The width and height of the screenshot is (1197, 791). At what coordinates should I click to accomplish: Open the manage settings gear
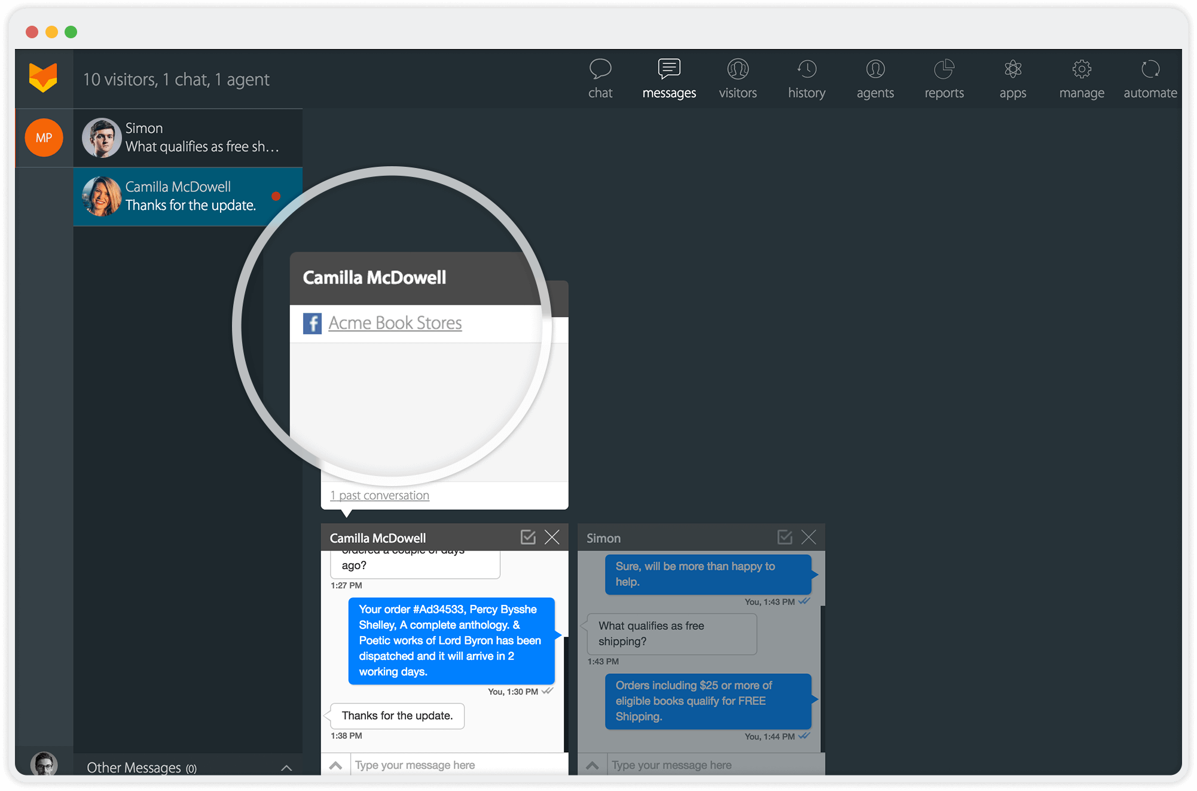(x=1081, y=78)
